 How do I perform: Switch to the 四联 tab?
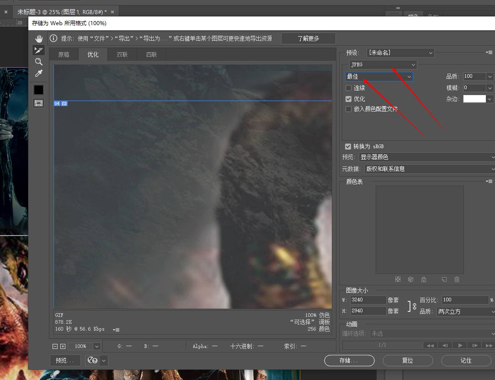tap(152, 55)
